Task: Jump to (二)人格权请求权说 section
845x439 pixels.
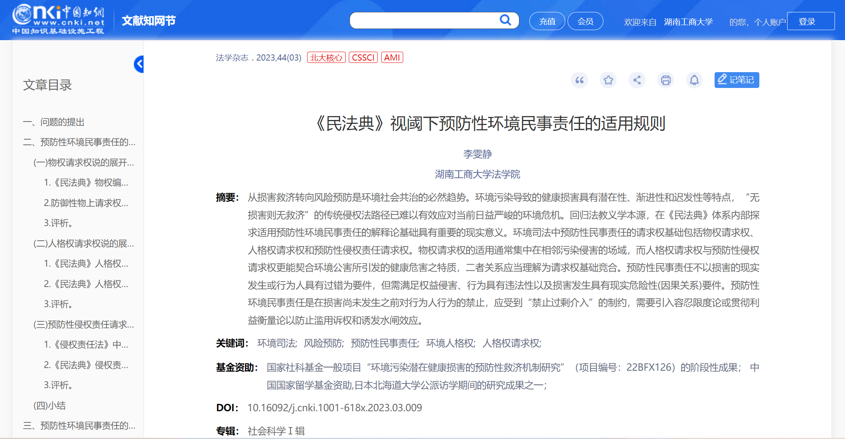Action: point(84,243)
